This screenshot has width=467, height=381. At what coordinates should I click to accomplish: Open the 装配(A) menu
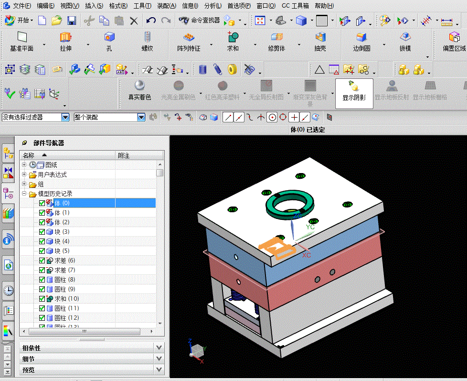pyautogui.click(x=167, y=6)
